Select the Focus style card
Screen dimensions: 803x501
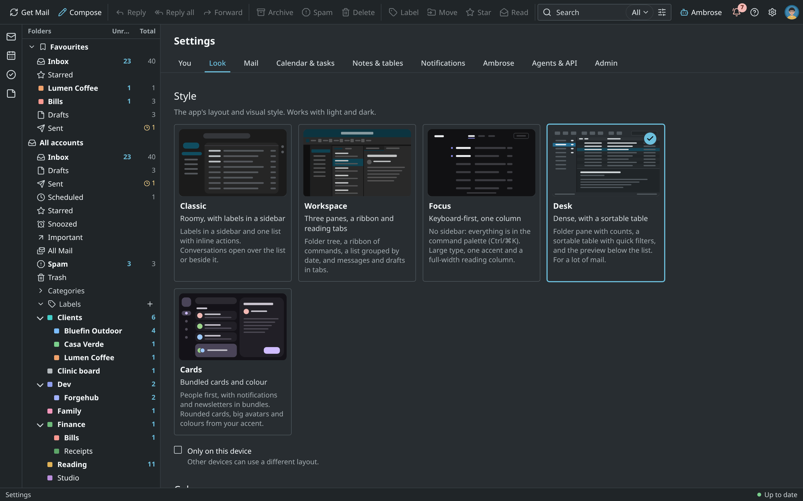481,203
